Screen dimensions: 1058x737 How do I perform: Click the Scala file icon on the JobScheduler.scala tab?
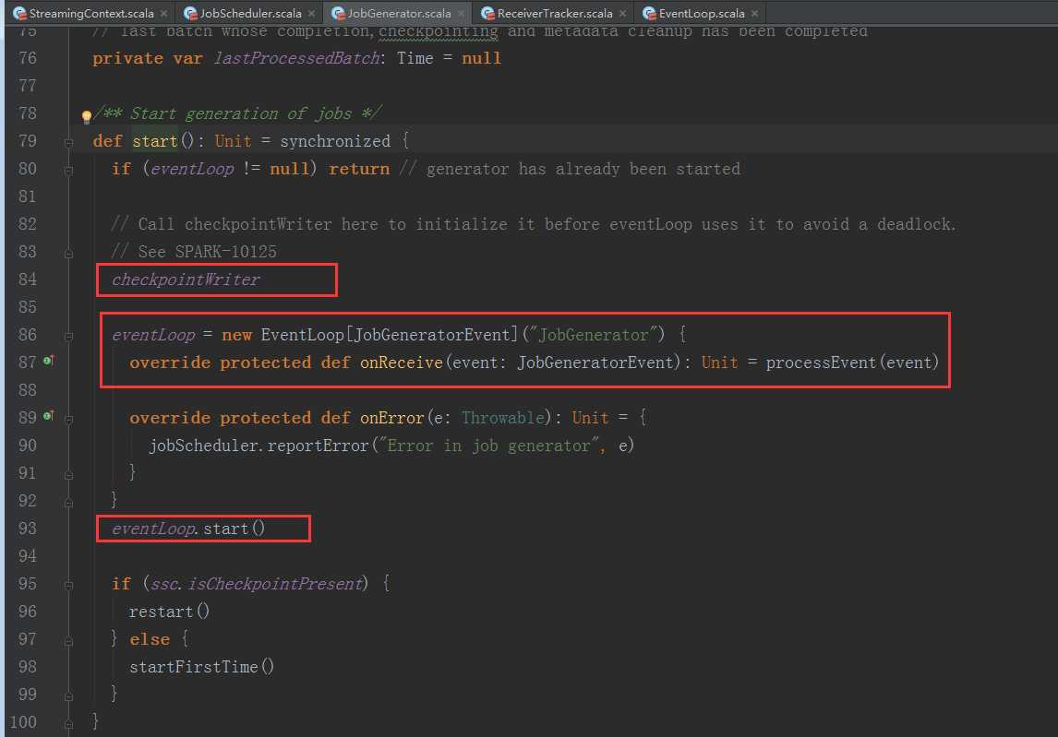click(x=190, y=14)
